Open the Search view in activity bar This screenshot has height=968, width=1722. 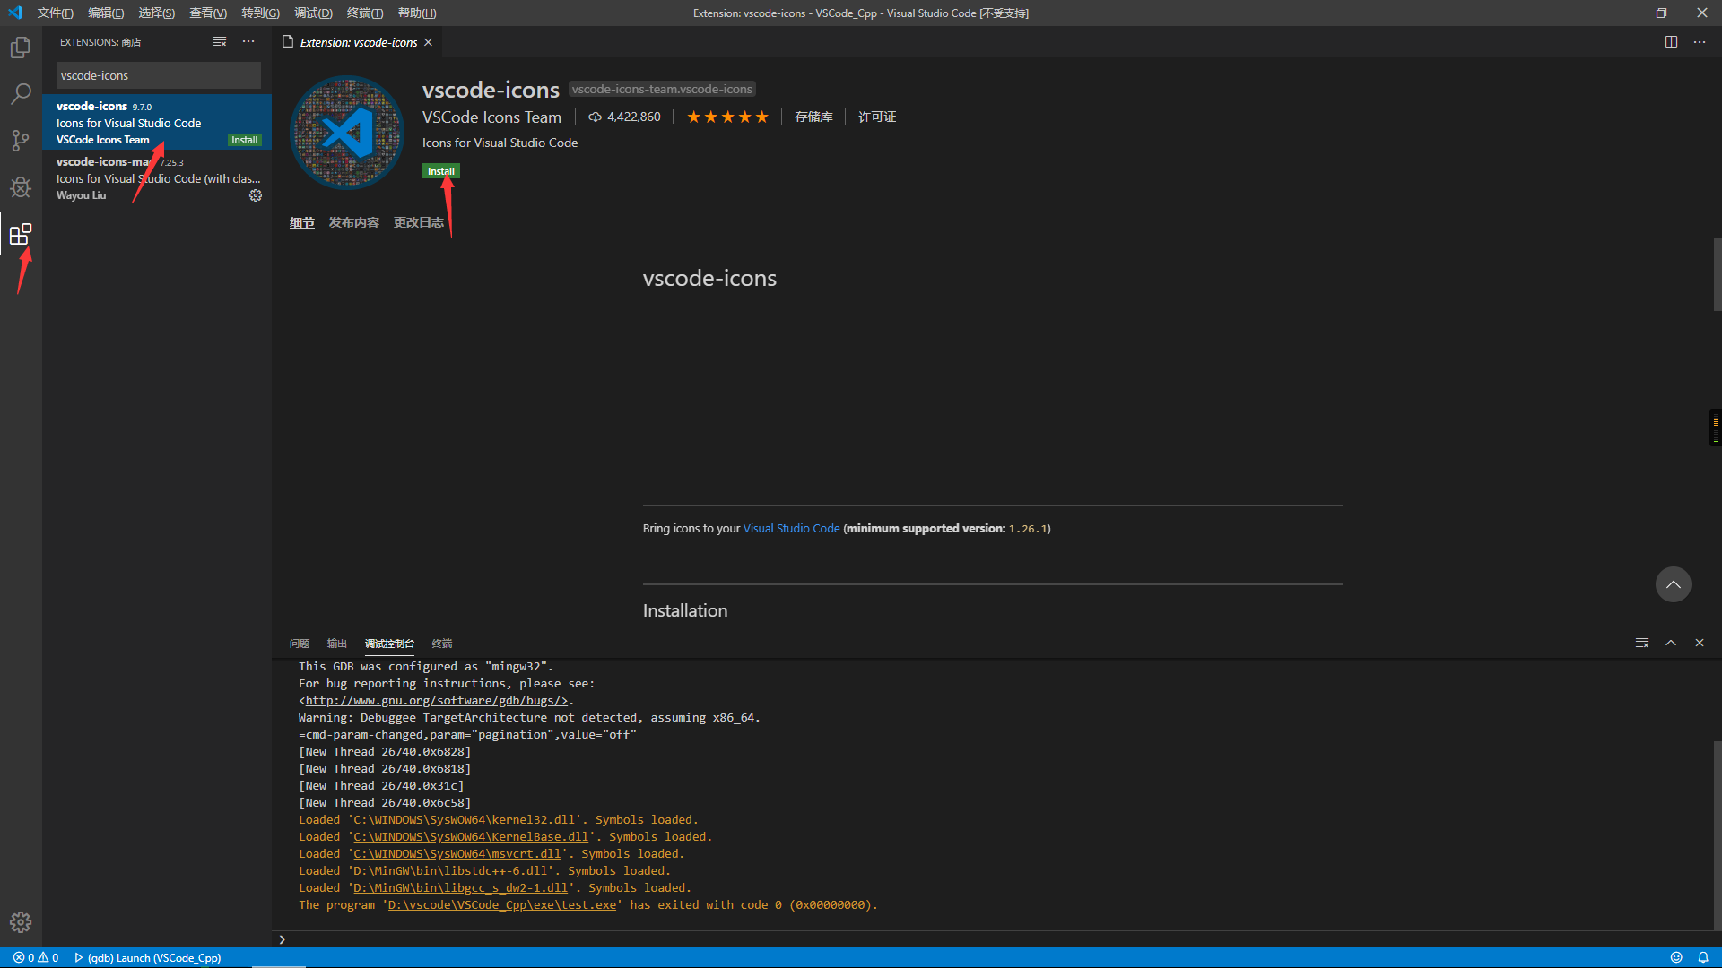21,94
